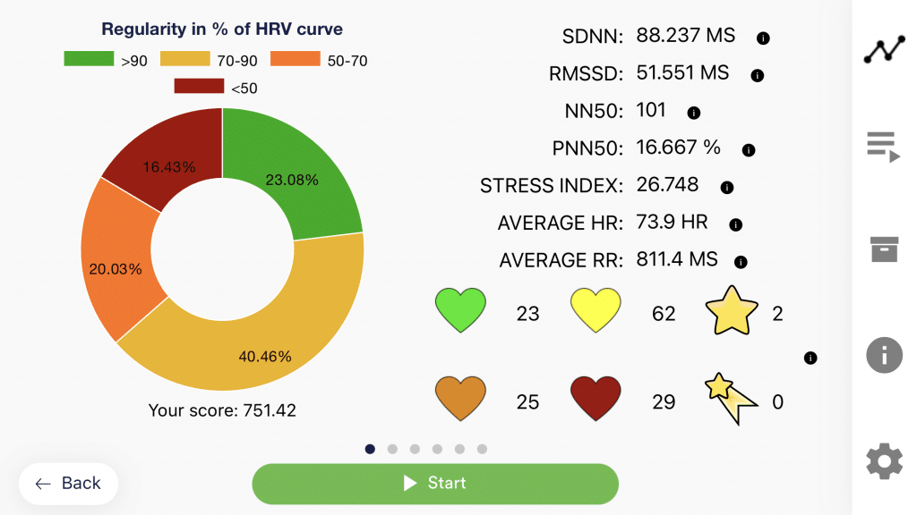Toggle the >90 green legend swatch
The height and width of the screenshot is (515, 917).
(88, 60)
